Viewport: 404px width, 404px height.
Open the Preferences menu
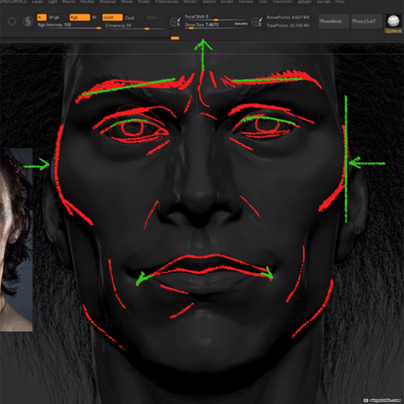click(166, 2)
